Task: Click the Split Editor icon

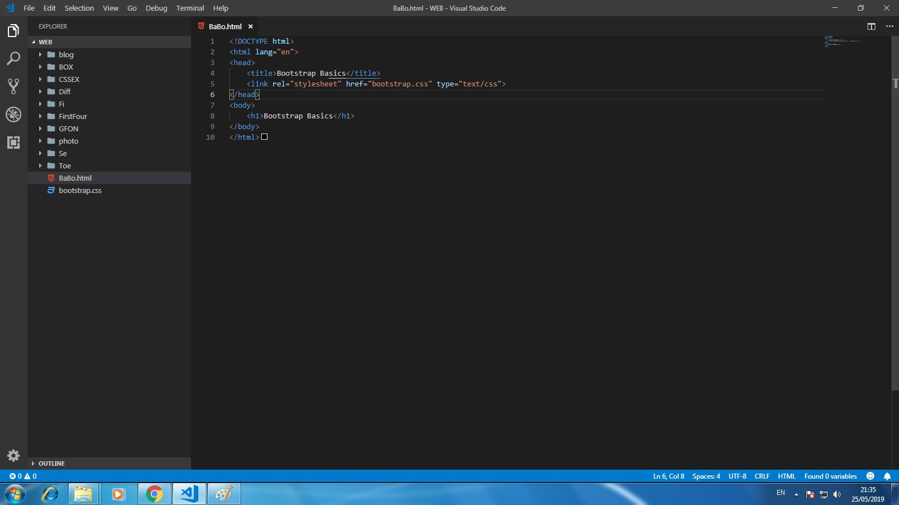Action: pyautogui.click(x=871, y=26)
